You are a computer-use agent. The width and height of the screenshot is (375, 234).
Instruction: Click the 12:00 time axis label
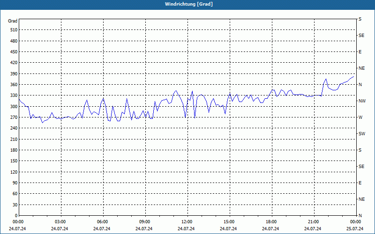coord(187,222)
